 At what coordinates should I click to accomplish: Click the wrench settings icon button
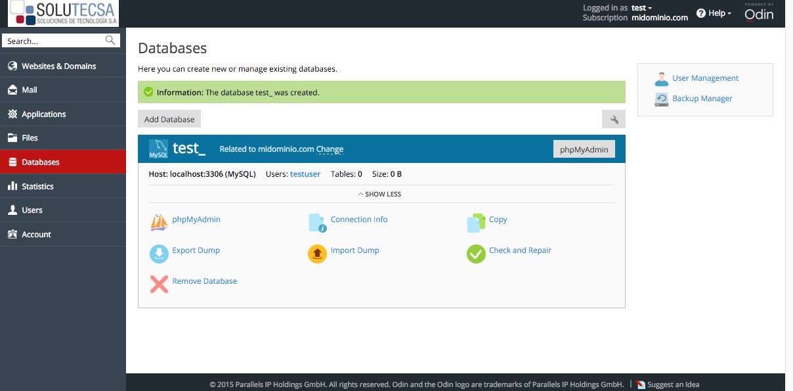click(614, 119)
